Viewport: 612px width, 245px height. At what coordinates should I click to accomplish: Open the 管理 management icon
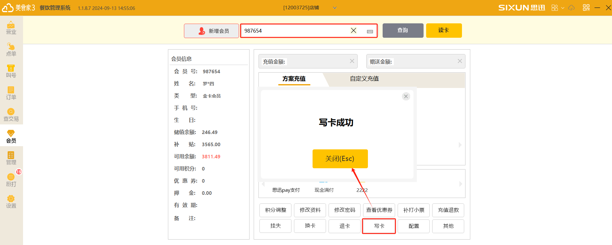click(x=11, y=158)
